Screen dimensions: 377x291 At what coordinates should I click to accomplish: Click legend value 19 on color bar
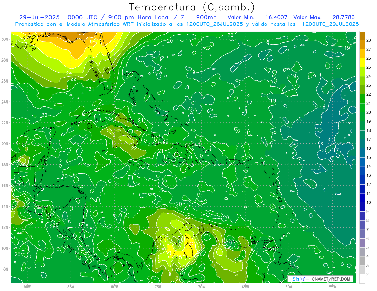369,121
